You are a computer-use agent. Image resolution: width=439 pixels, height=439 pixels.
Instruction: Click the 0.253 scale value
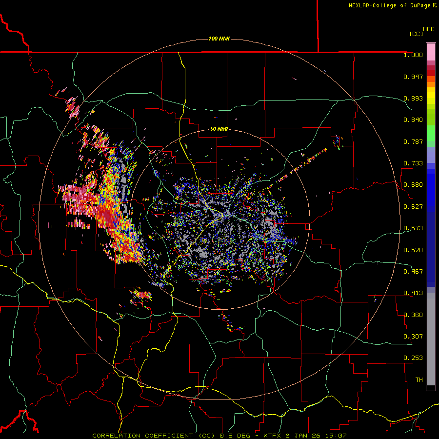413,358
